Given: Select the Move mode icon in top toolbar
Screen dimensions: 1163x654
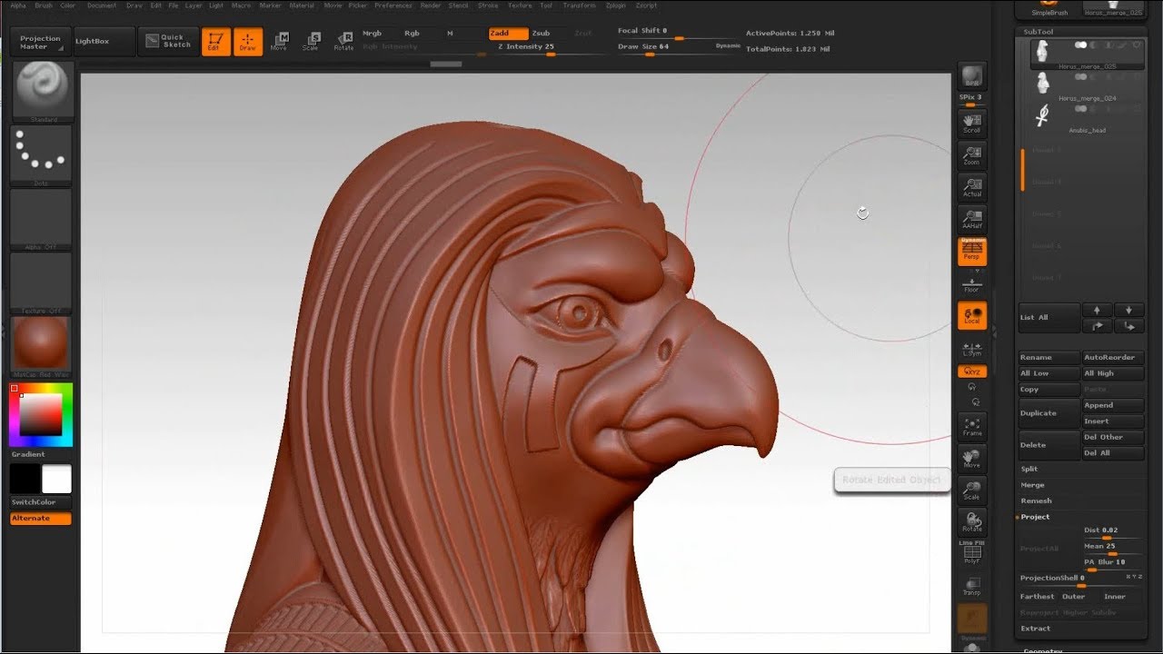Looking at the screenshot, I should point(280,41).
